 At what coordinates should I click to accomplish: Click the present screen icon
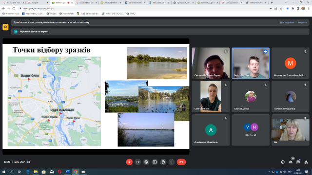(x=155, y=162)
